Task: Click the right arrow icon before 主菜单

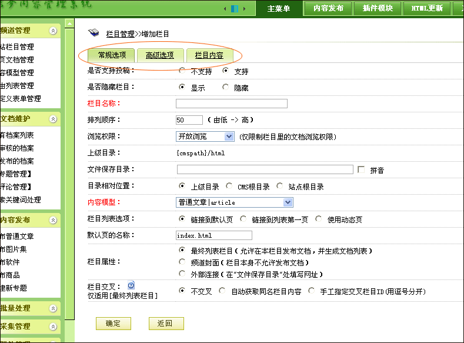Action: (x=245, y=9)
